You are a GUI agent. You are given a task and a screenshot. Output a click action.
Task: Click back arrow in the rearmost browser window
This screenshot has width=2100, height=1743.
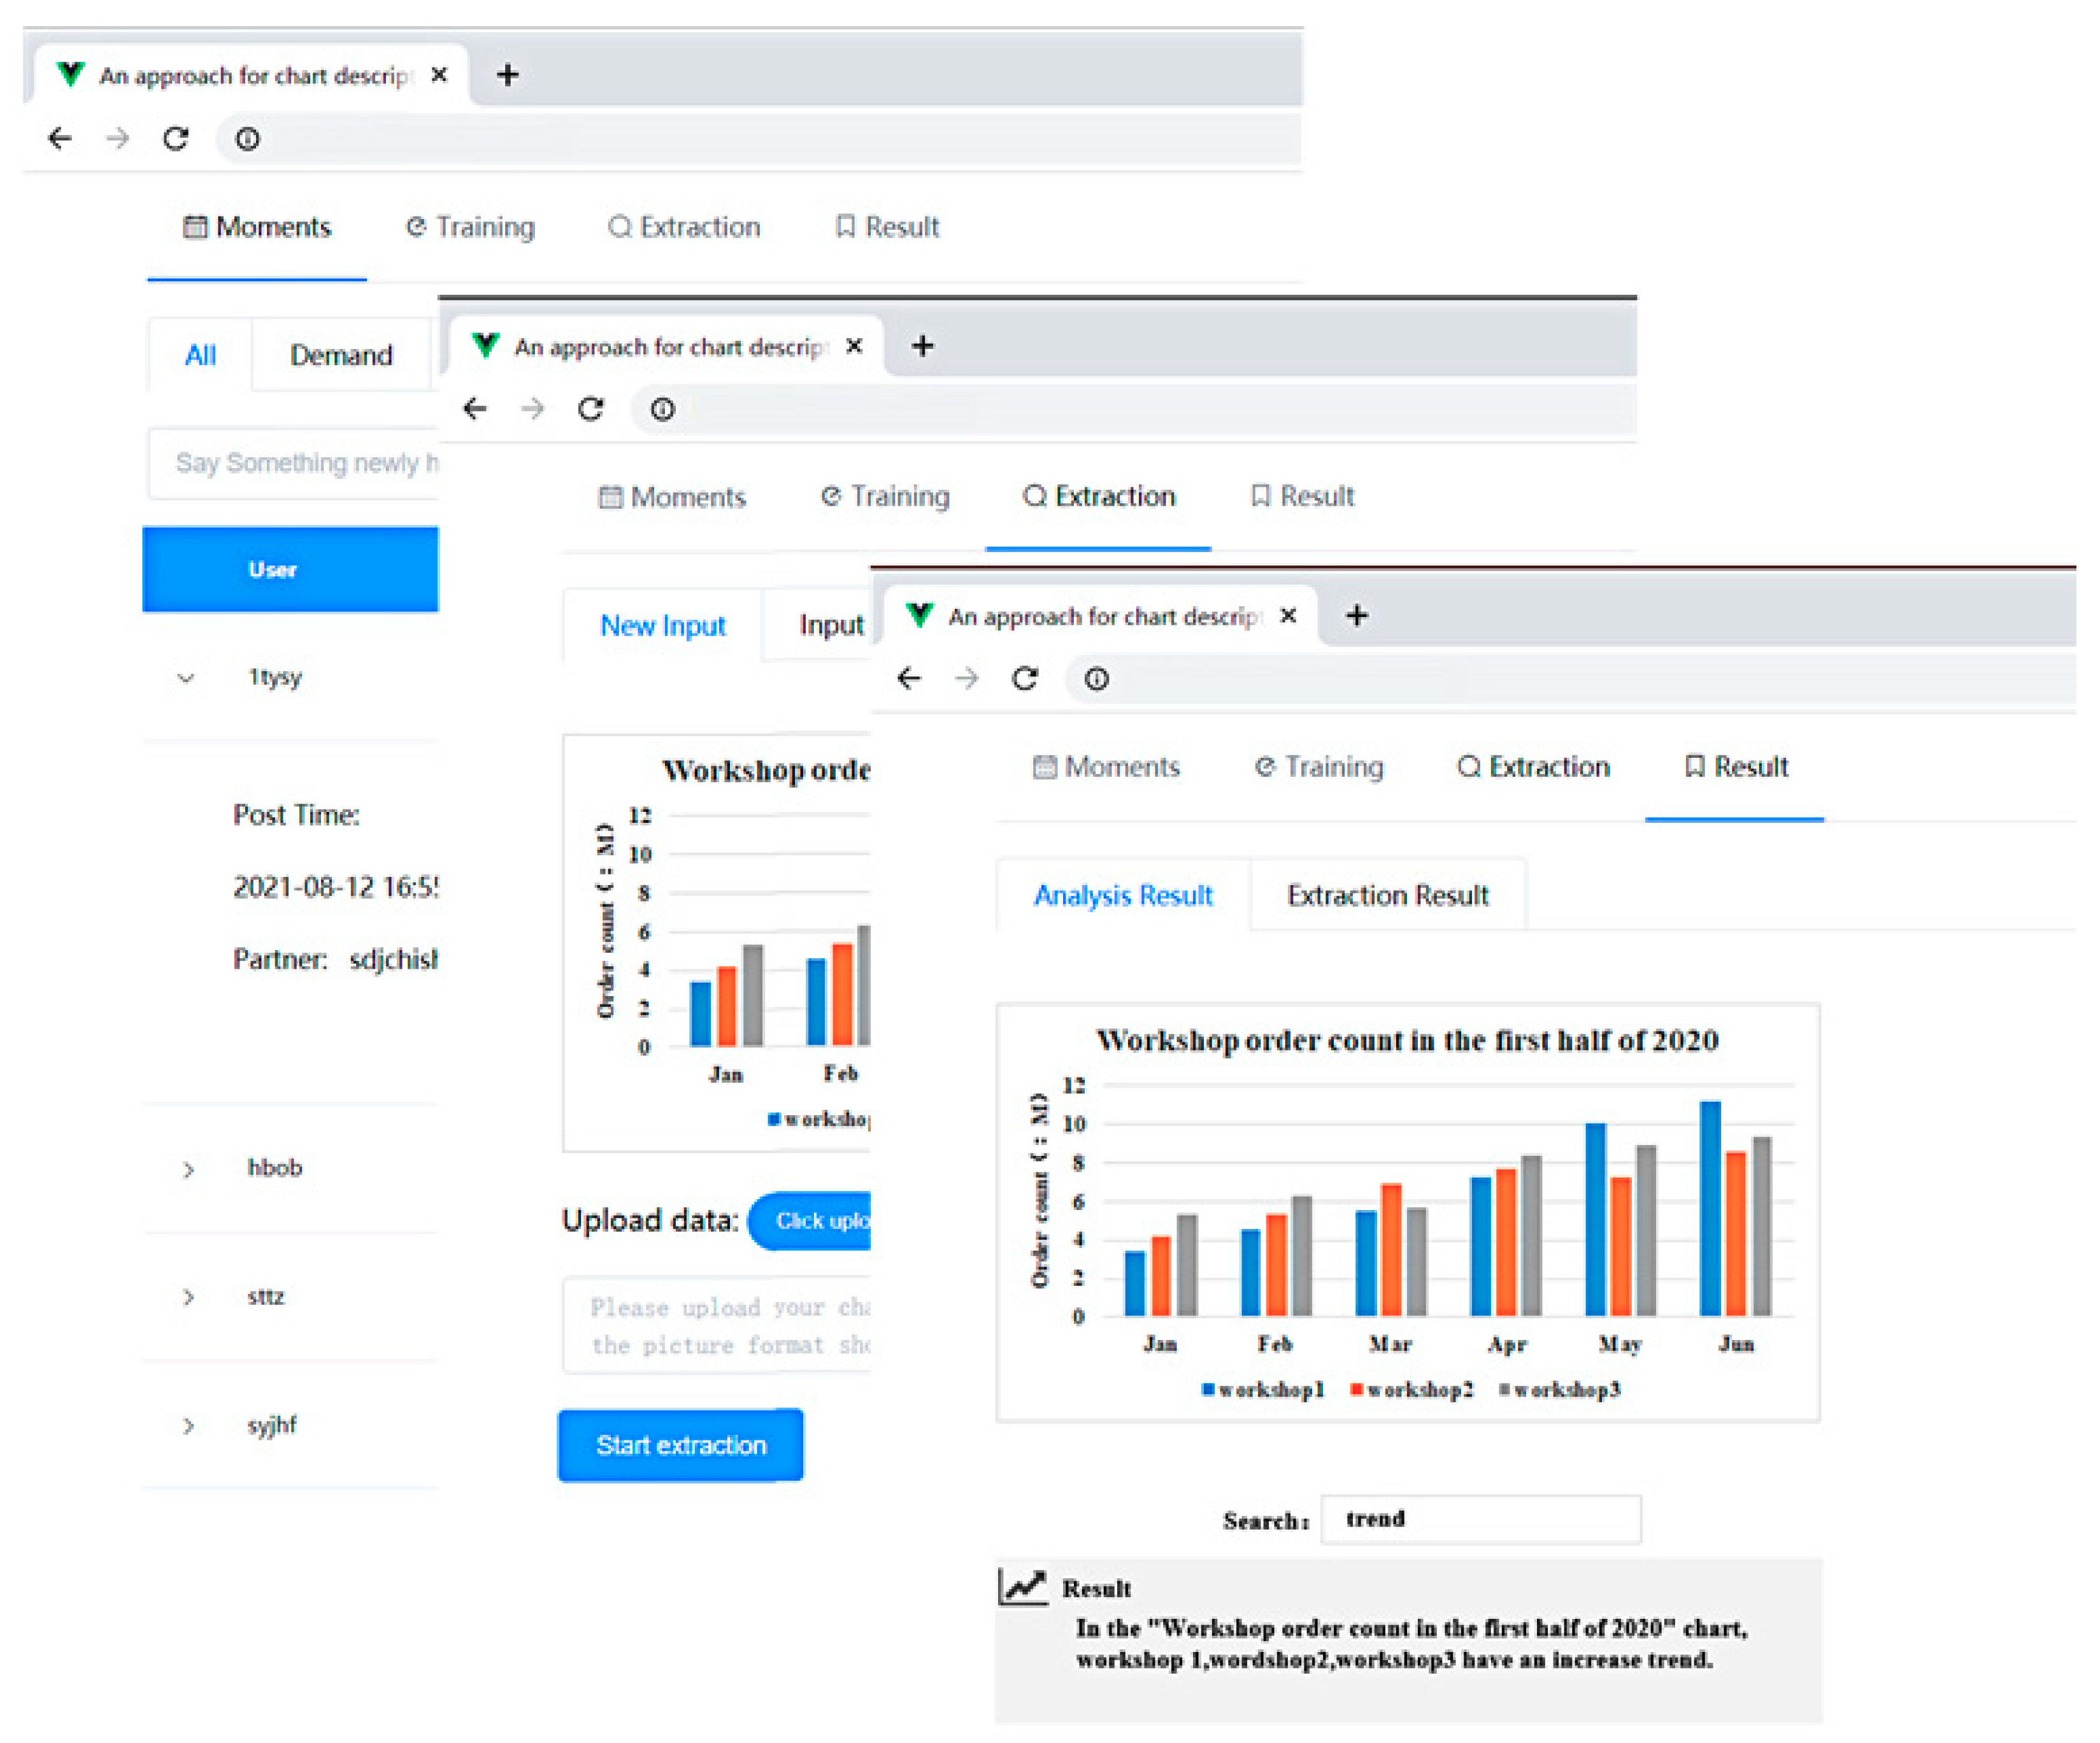[x=60, y=138]
